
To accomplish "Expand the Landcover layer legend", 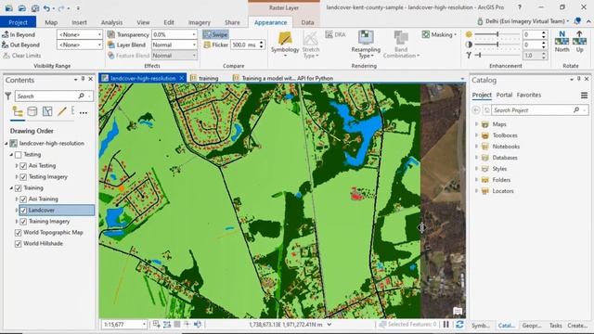I will click(x=17, y=211).
